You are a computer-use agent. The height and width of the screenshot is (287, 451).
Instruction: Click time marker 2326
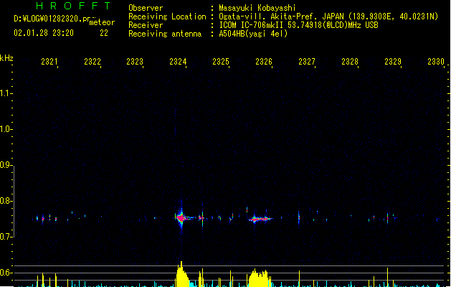(264, 61)
